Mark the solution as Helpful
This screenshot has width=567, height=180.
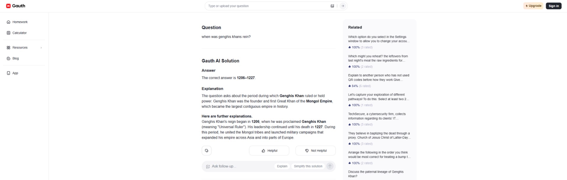[x=269, y=151]
